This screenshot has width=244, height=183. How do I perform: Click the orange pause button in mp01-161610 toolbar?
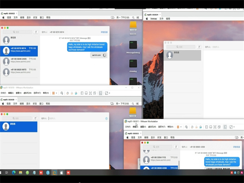point(53,93)
